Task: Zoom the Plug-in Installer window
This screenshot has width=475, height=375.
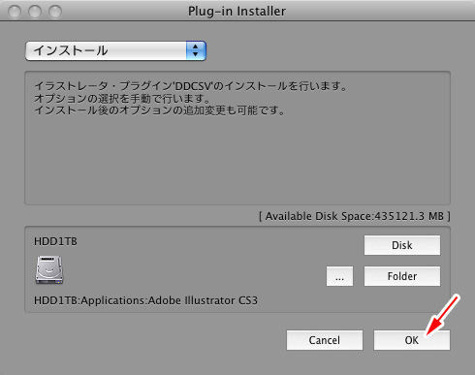Action: coord(55,12)
